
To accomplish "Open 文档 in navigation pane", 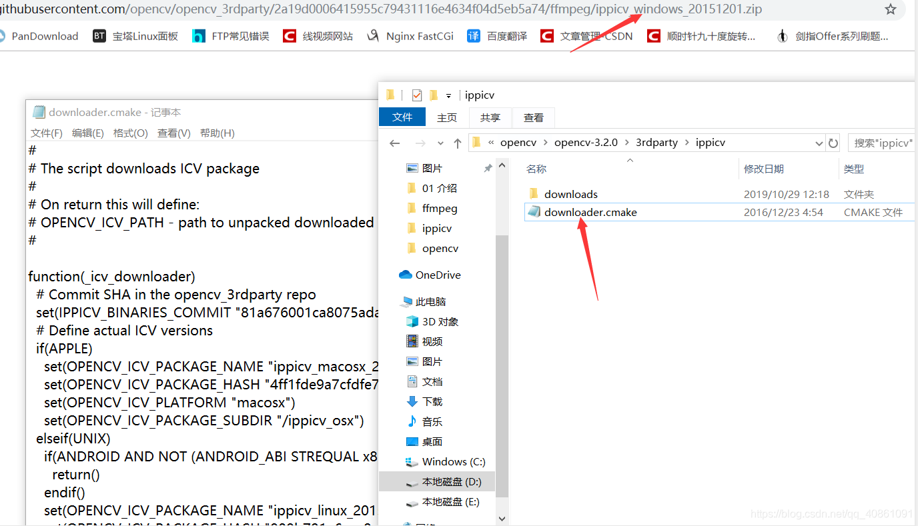I will (x=424, y=381).
